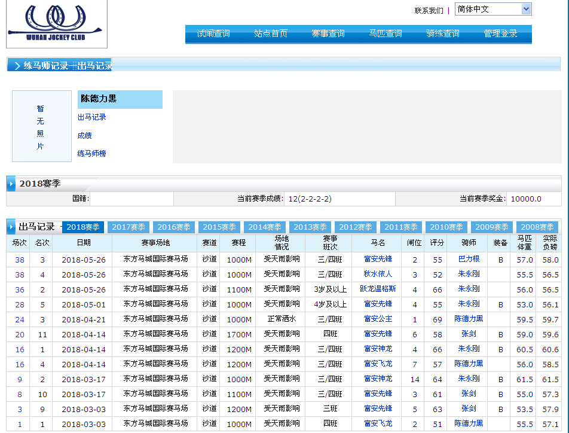The height and width of the screenshot is (433, 569).
Task: Open horse 秋水依人 details link
Action: click(378, 274)
